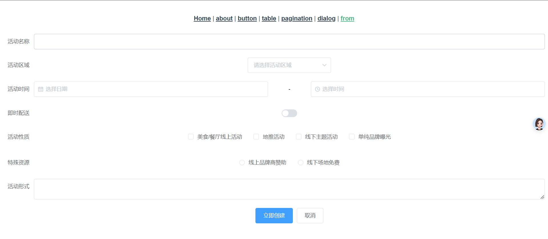548x239 pixels.
Task: Open the dialog navigation link
Action: click(x=326, y=19)
